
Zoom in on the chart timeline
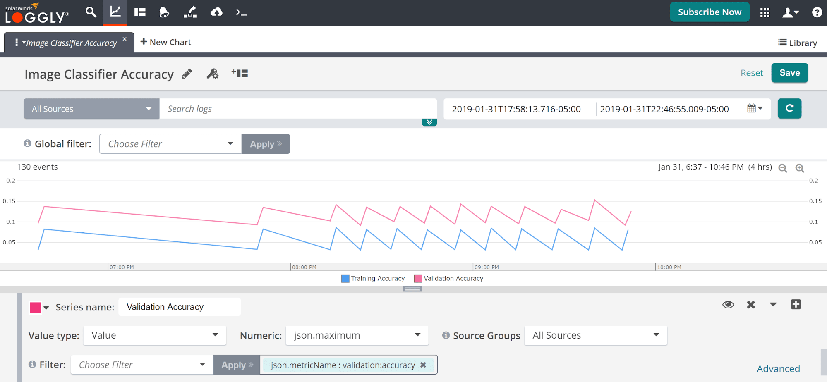pyautogui.click(x=799, y=168)
